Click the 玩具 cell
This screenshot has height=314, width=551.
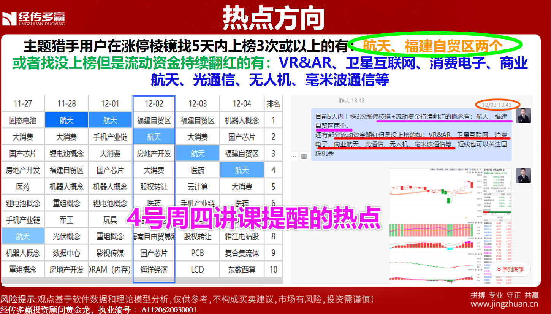[110, 220]
